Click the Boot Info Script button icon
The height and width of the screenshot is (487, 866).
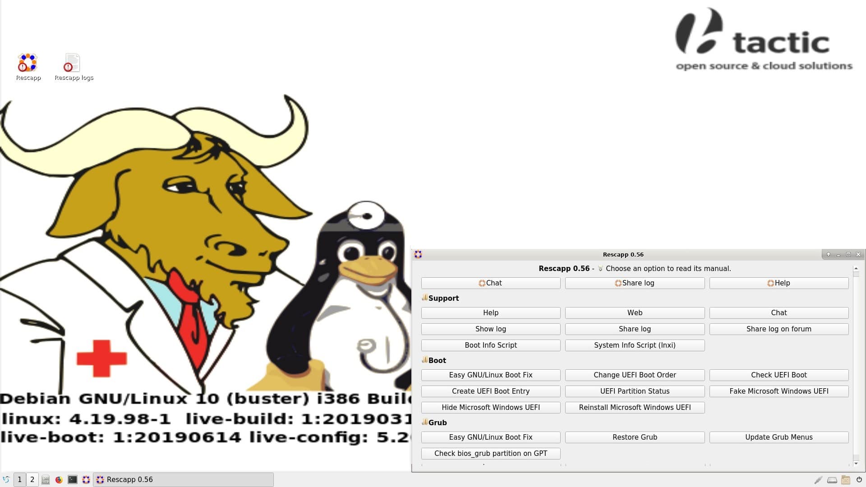pyautogui.click(x=490, y=345)
